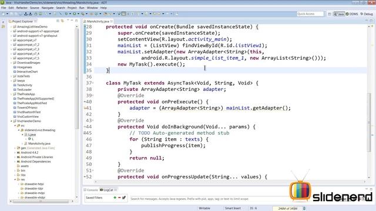This screenshot has height=211, width=376.
Task: Expand the DownloadImages project
Action: click(11, 63)
